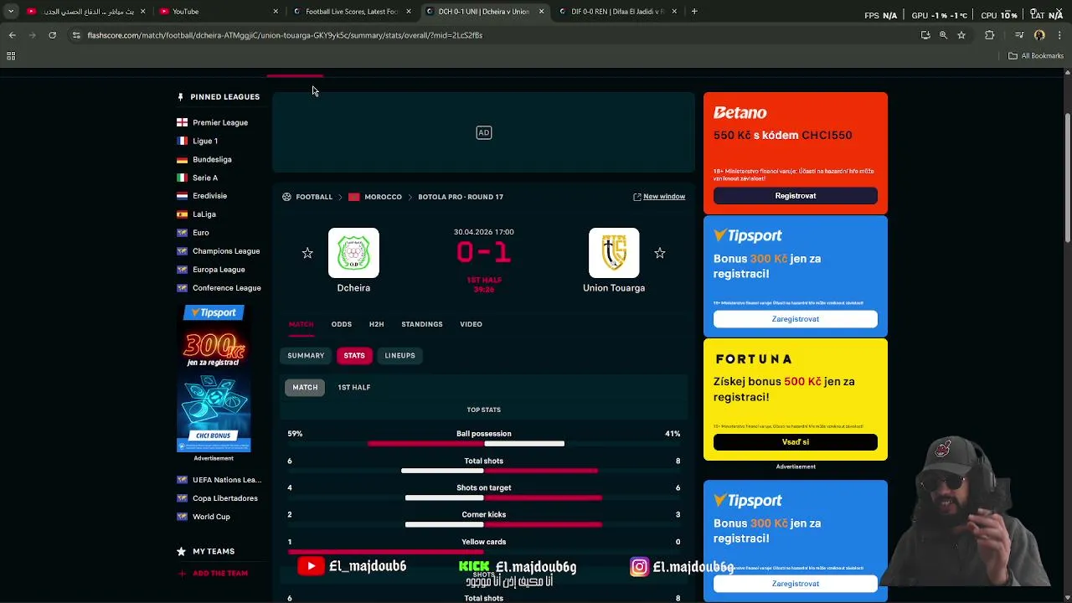The image size is (1072, 603).
Task: Select the H2H tab
Action: 376,324
